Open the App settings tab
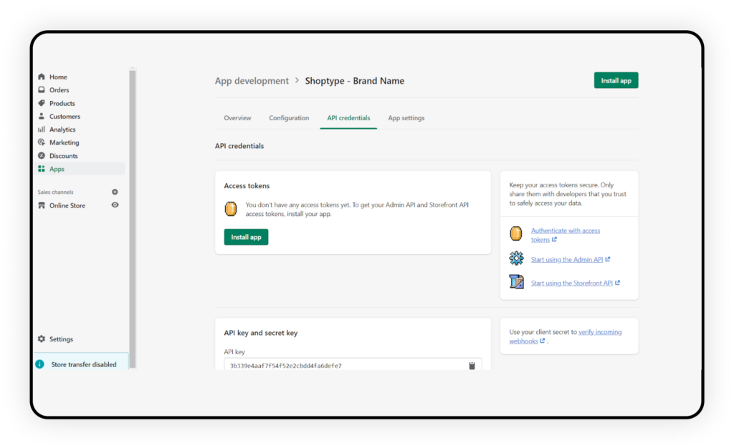This screenshot has height=448, width=734. point(406,117)
